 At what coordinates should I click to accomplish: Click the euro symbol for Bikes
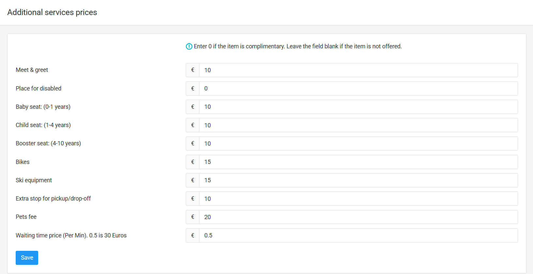pos(193,162)
